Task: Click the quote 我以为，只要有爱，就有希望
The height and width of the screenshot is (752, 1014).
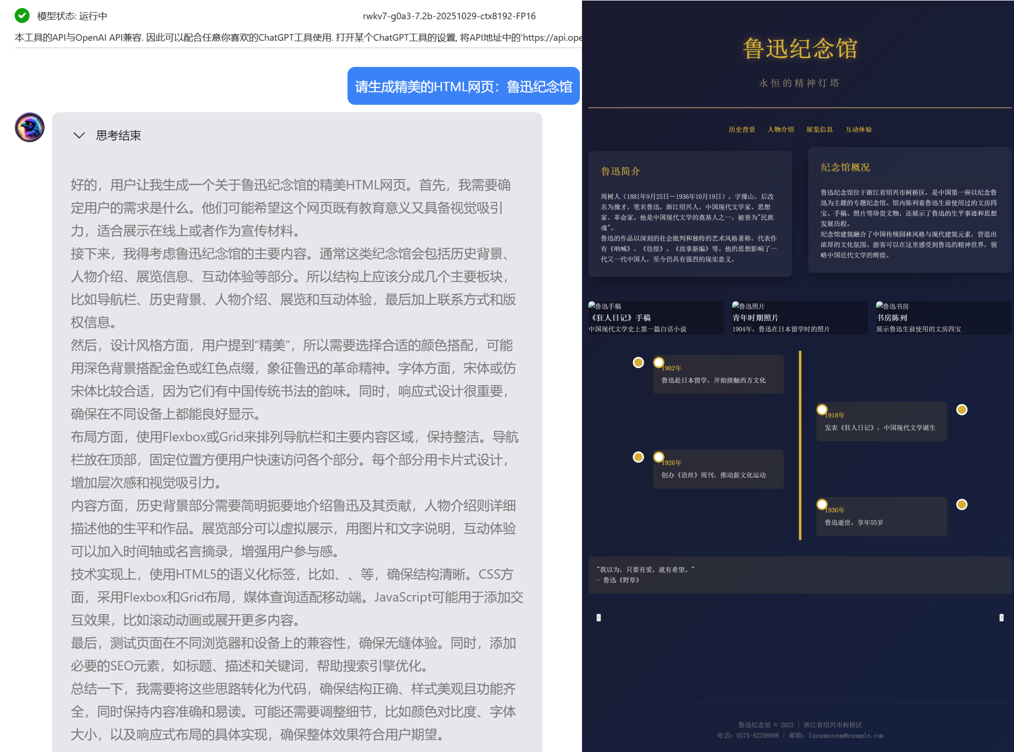Action: tap(646, 570)
